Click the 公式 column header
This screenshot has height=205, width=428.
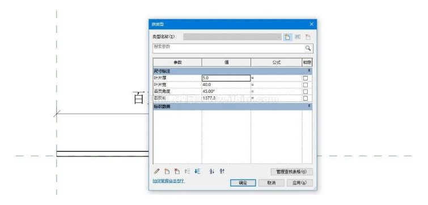[276, 62]
